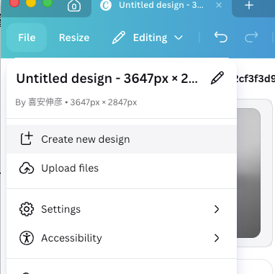
Task: Open the Settings submenu
Action: coord(122,209)
